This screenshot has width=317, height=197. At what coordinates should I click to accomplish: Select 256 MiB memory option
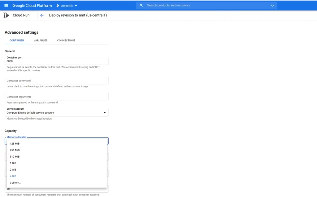point(57,150)
